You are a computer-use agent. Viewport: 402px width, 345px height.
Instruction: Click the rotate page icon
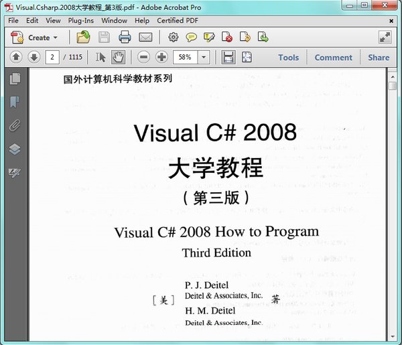click(x=245, y=37)
